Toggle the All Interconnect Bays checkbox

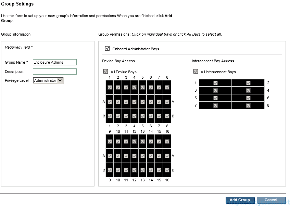click(196, 72)
